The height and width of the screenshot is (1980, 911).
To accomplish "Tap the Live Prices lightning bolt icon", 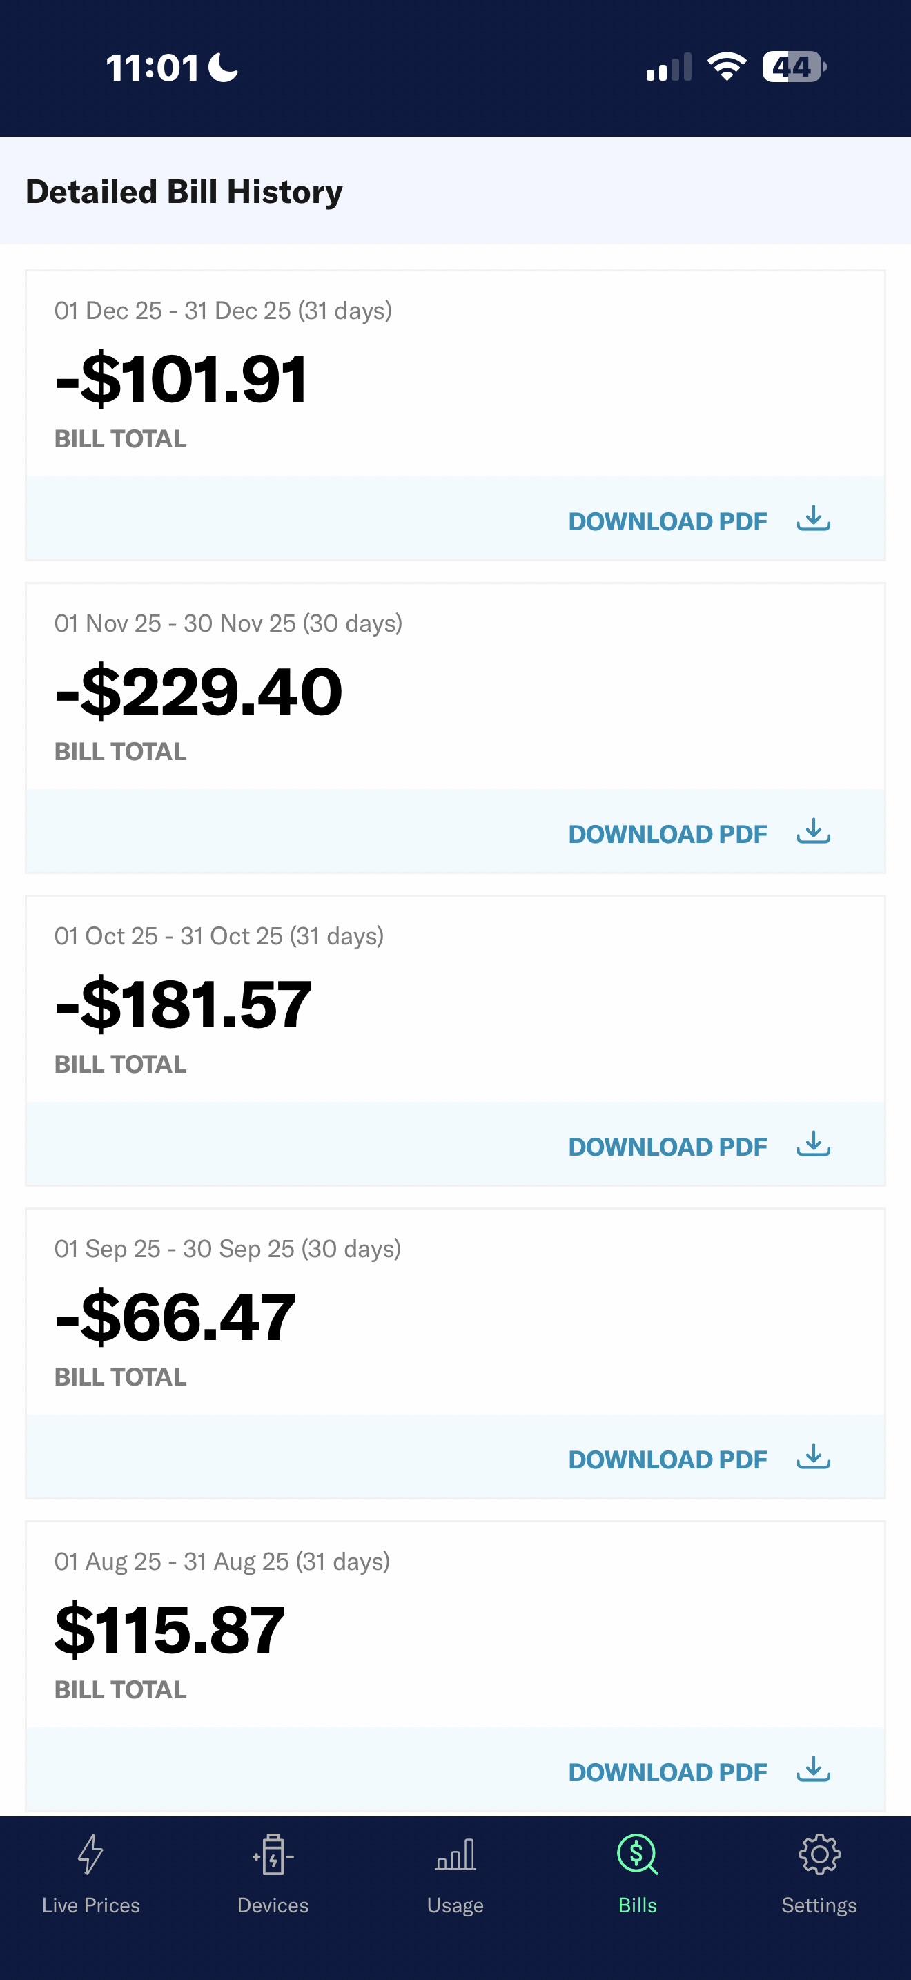I will point(90,1855).
